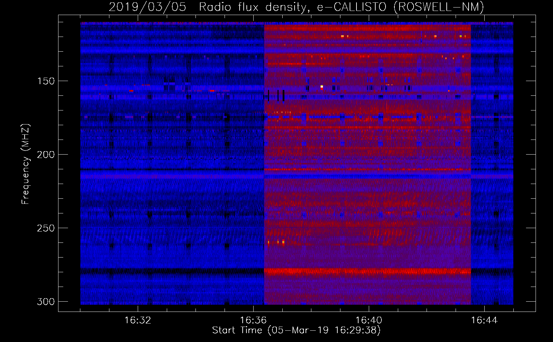Click the 'Start Time (05-Mar-19 16:29:38)' label
The width and height of the screenshot is (553, 342).
click(x=296, y=330)
